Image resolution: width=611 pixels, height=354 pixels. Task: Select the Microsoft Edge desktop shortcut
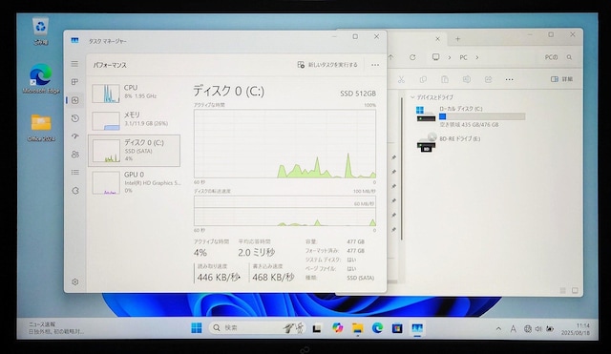coord(41,78)
